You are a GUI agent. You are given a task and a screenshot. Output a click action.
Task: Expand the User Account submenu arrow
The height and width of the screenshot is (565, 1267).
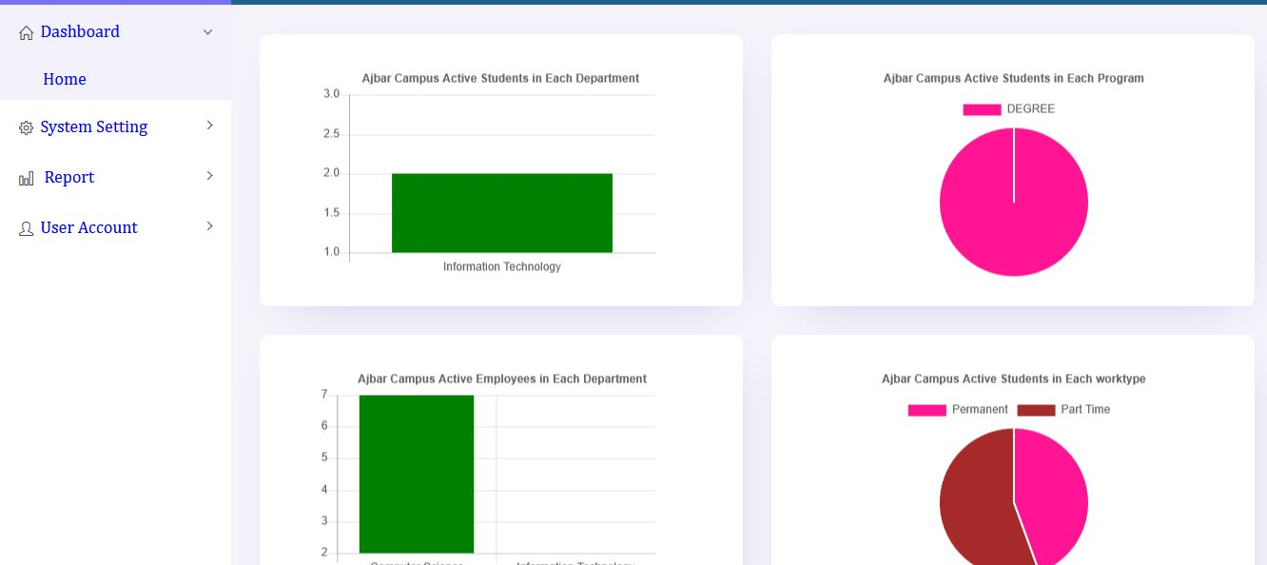click(209, 226)
